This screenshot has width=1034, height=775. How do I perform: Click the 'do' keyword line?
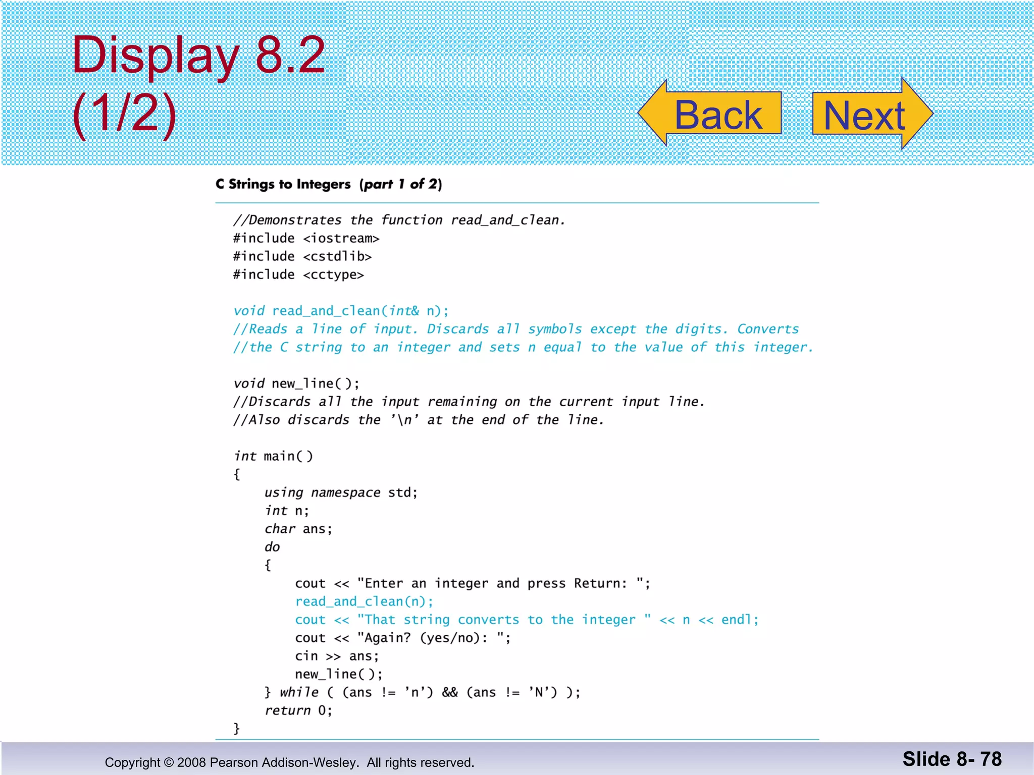point(272,547)
